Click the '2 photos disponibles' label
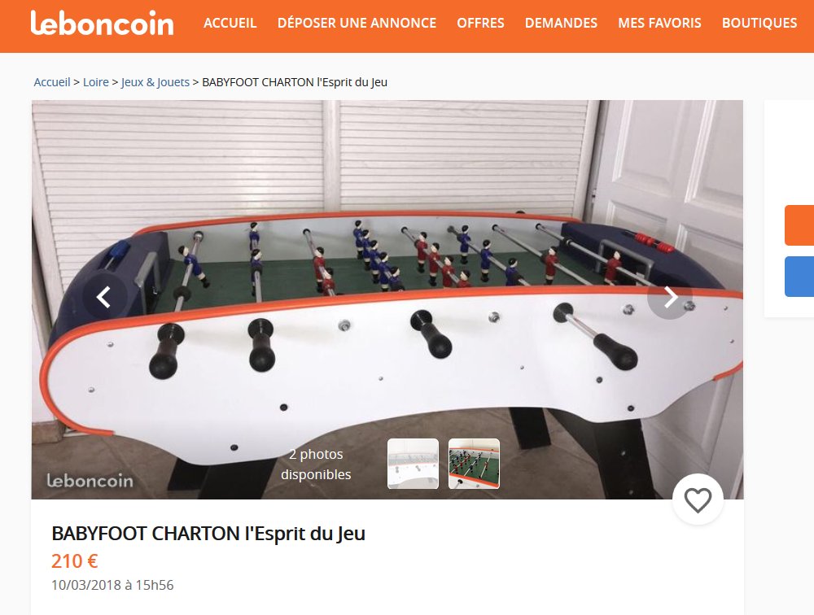 (x=316, y=464)
